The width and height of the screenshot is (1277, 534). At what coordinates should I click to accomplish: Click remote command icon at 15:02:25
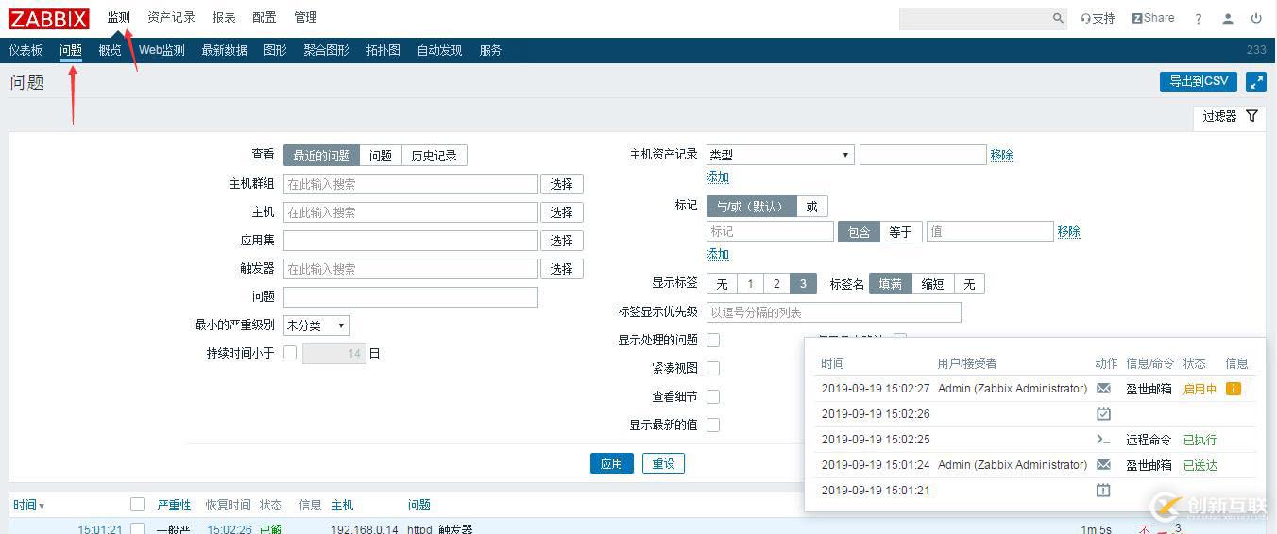(x=1103, y=440)
